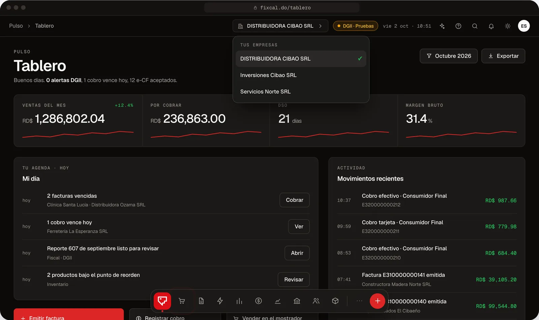
Task: Click Ver for 1 cobro vence hoy
Action: coord(299,227)
